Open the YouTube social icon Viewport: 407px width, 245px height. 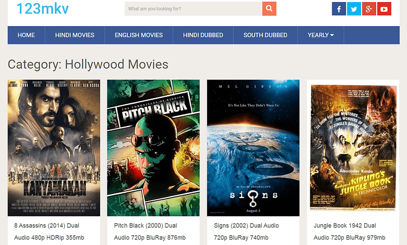click(x=384, y=9)
